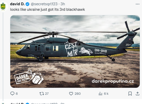Click the reply speech bubble icon
The height and width of the screenshot is (104, 142).
[12, 93]
